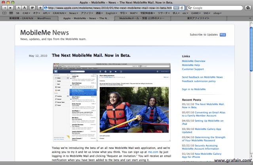
Task: Click Sign in to MobileMe link
Action: [x=194, y=89]
